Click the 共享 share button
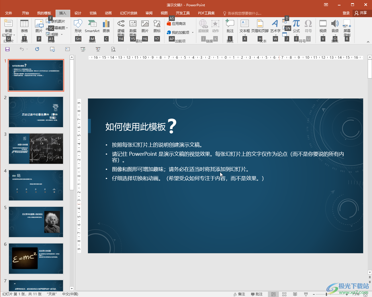 [x=361, y=13]
